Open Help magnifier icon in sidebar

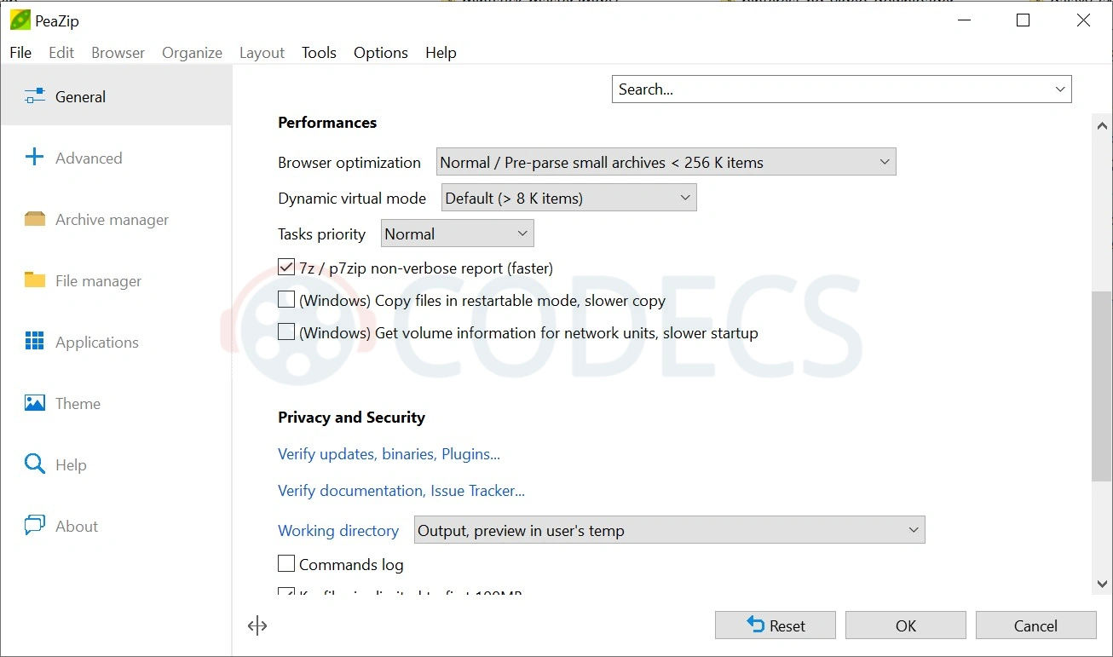click(x=34, y=464)
